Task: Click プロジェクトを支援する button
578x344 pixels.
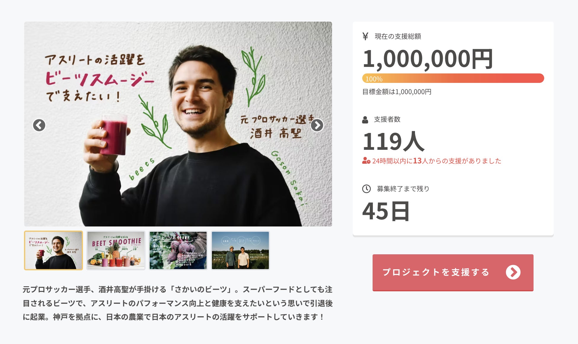Action: (453, 272)
